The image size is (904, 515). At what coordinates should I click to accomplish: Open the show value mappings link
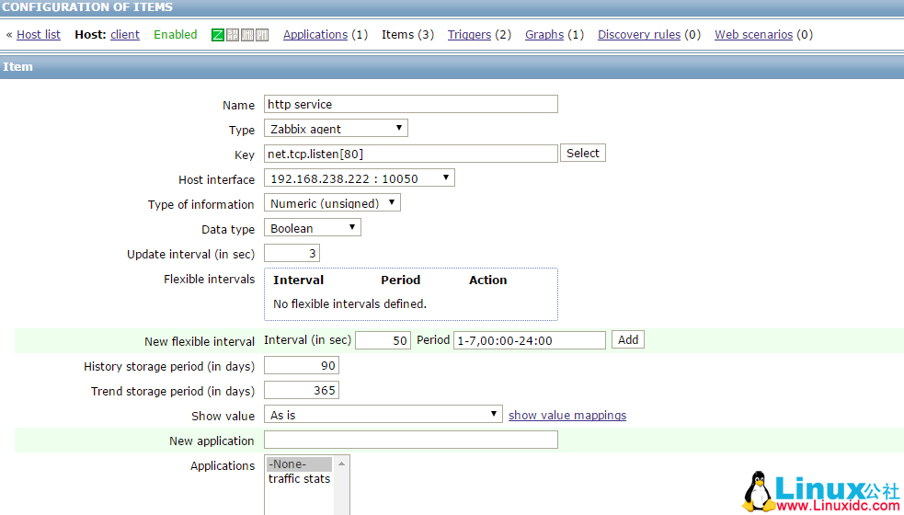pos(567,416)
